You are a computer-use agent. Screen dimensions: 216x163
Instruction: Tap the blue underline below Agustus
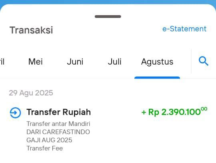click(x=157, y=78)
